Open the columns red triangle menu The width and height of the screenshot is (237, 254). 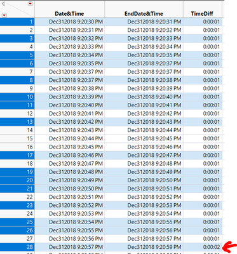click(x=30, y=4)
